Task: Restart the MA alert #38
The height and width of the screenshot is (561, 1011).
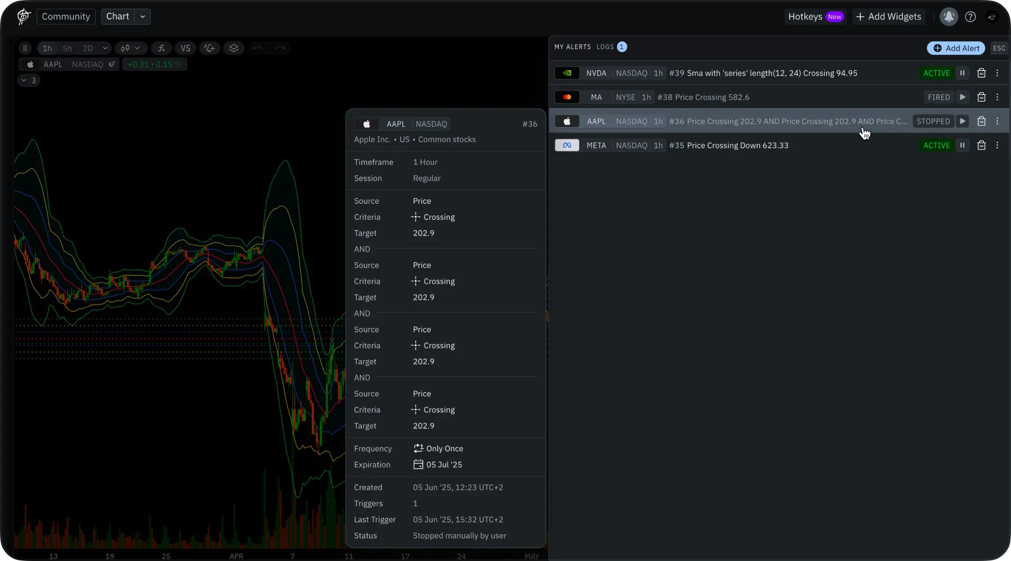Action: [x=962, y=97]
